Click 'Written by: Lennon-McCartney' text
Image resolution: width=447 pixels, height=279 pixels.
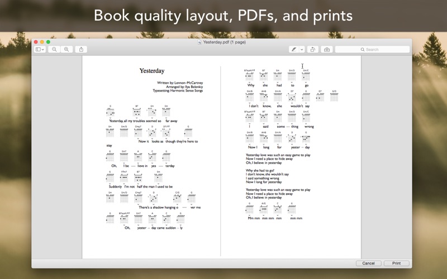point(180,83)
